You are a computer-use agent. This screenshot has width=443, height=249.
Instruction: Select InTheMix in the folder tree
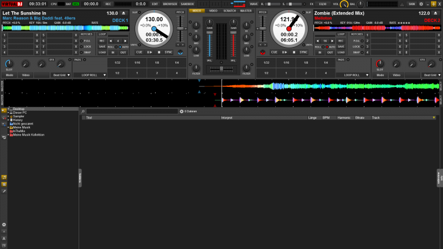(19, 131)
